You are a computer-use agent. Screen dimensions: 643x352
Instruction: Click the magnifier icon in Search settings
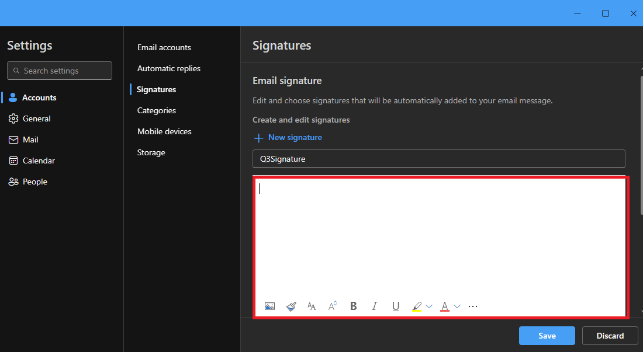[x=16, y=71]
